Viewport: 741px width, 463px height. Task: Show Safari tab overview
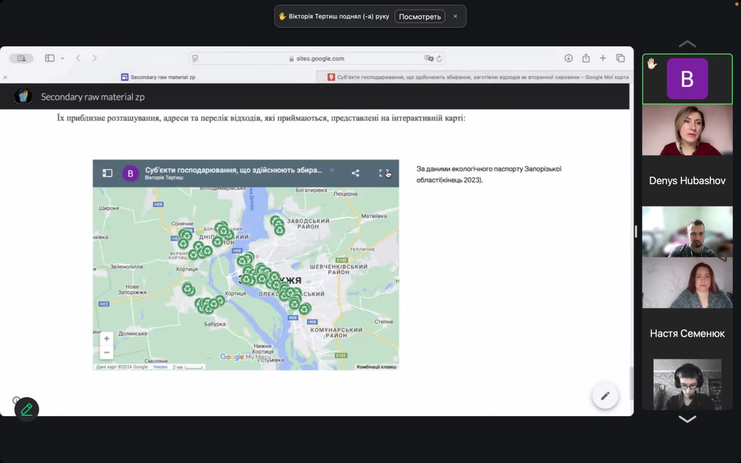(621, 58)
